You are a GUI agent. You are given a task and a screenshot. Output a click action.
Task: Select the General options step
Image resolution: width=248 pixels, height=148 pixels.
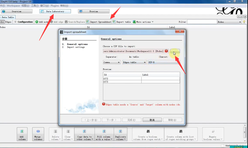click(77, 44)
